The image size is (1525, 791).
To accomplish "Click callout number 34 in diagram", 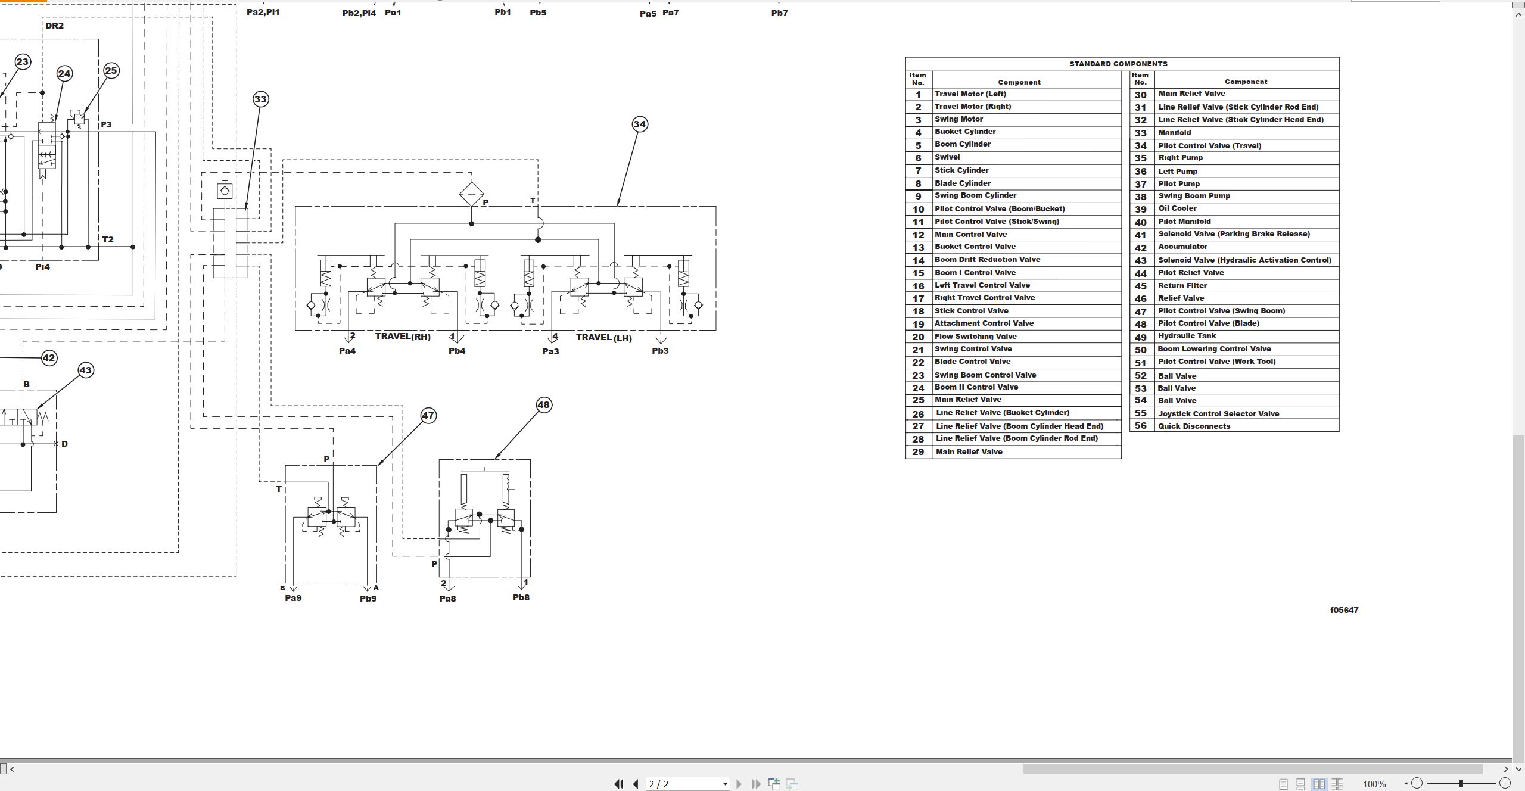I will click(x=639, y=124).
